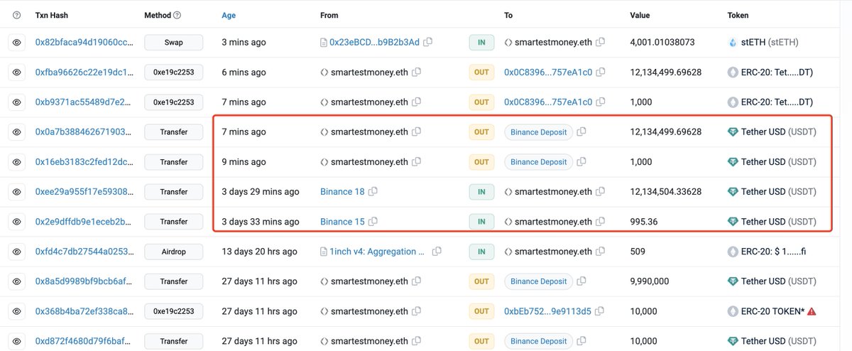This screenshot has height=351, width=852.
Task: Copy the 0x23eBCD...b9B2b3Ad from address
Action: point(428,43)
